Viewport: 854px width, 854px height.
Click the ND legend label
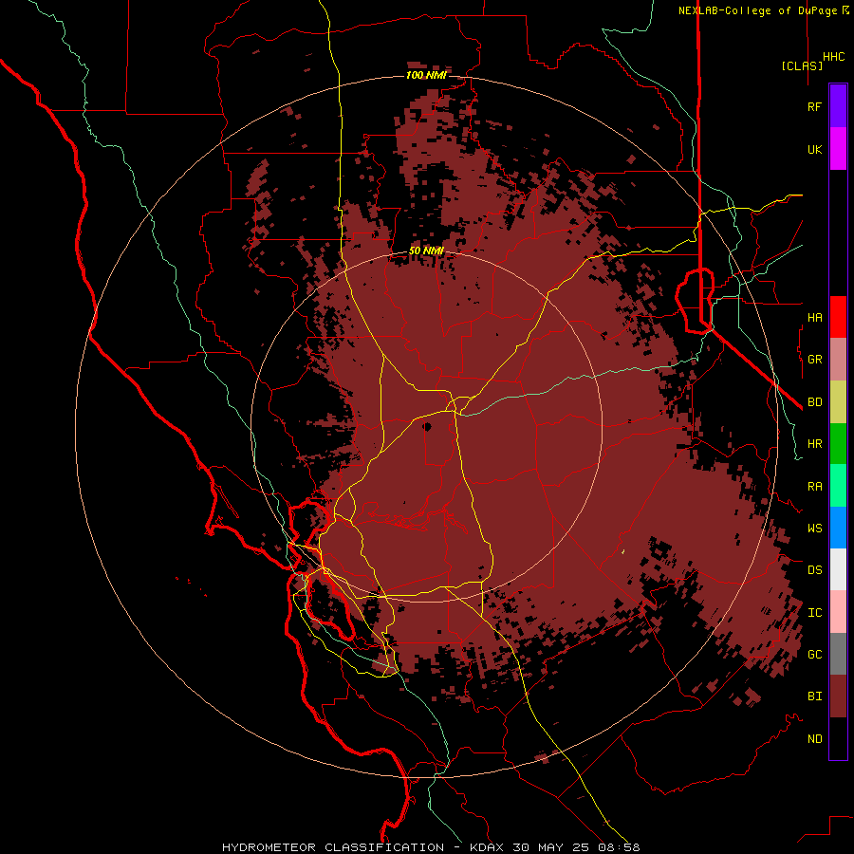814,738
